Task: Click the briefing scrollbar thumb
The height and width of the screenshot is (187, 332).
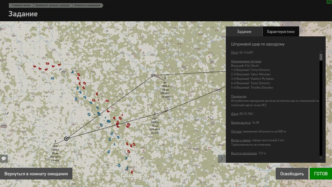Action: click(321, 57)
